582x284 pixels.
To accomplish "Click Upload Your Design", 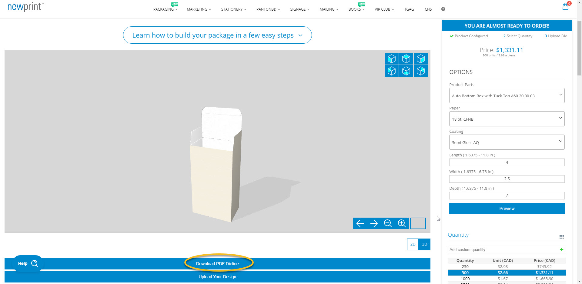I will 217,277.
